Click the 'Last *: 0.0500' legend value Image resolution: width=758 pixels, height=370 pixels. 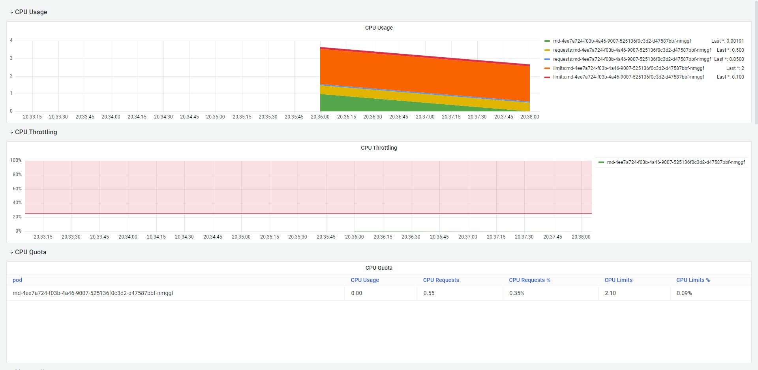click(729, 59)
